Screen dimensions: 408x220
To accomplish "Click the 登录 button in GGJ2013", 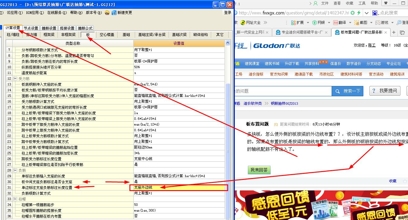I will [228, 13].
